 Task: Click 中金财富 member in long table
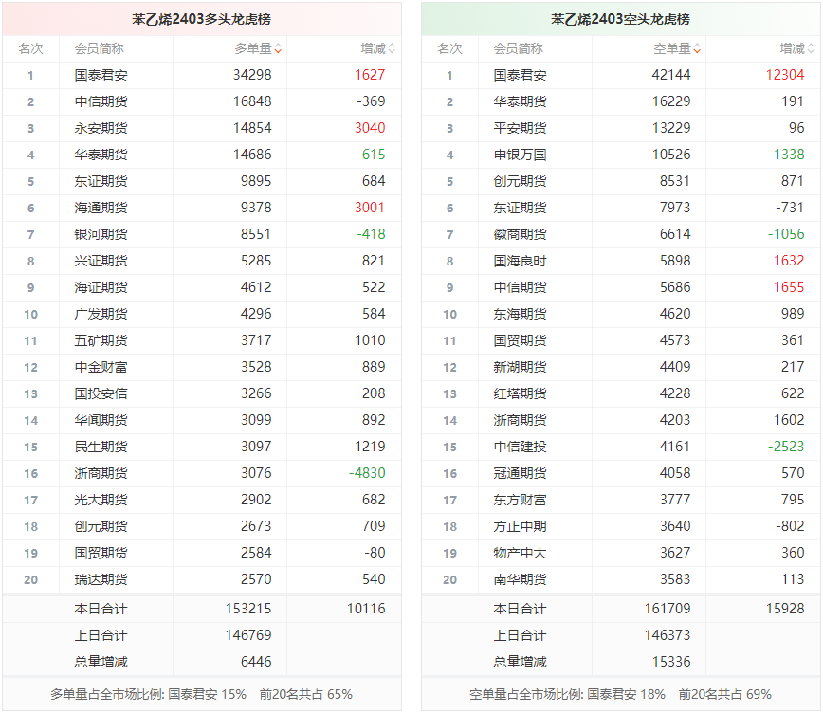(101, 367)
